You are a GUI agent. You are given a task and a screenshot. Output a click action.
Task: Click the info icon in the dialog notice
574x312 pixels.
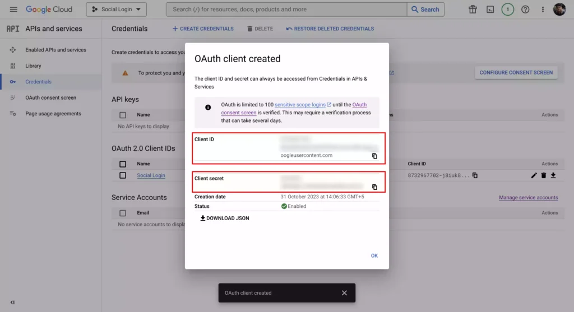pos(208,107)
